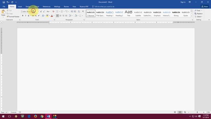Viewport: 211px width, 119px height.
Task: Switch to Read Mode view
Action: click(175, 112)
